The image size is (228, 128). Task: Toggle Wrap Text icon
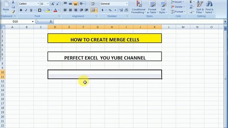pyautogui.click(x=93, y=4)
